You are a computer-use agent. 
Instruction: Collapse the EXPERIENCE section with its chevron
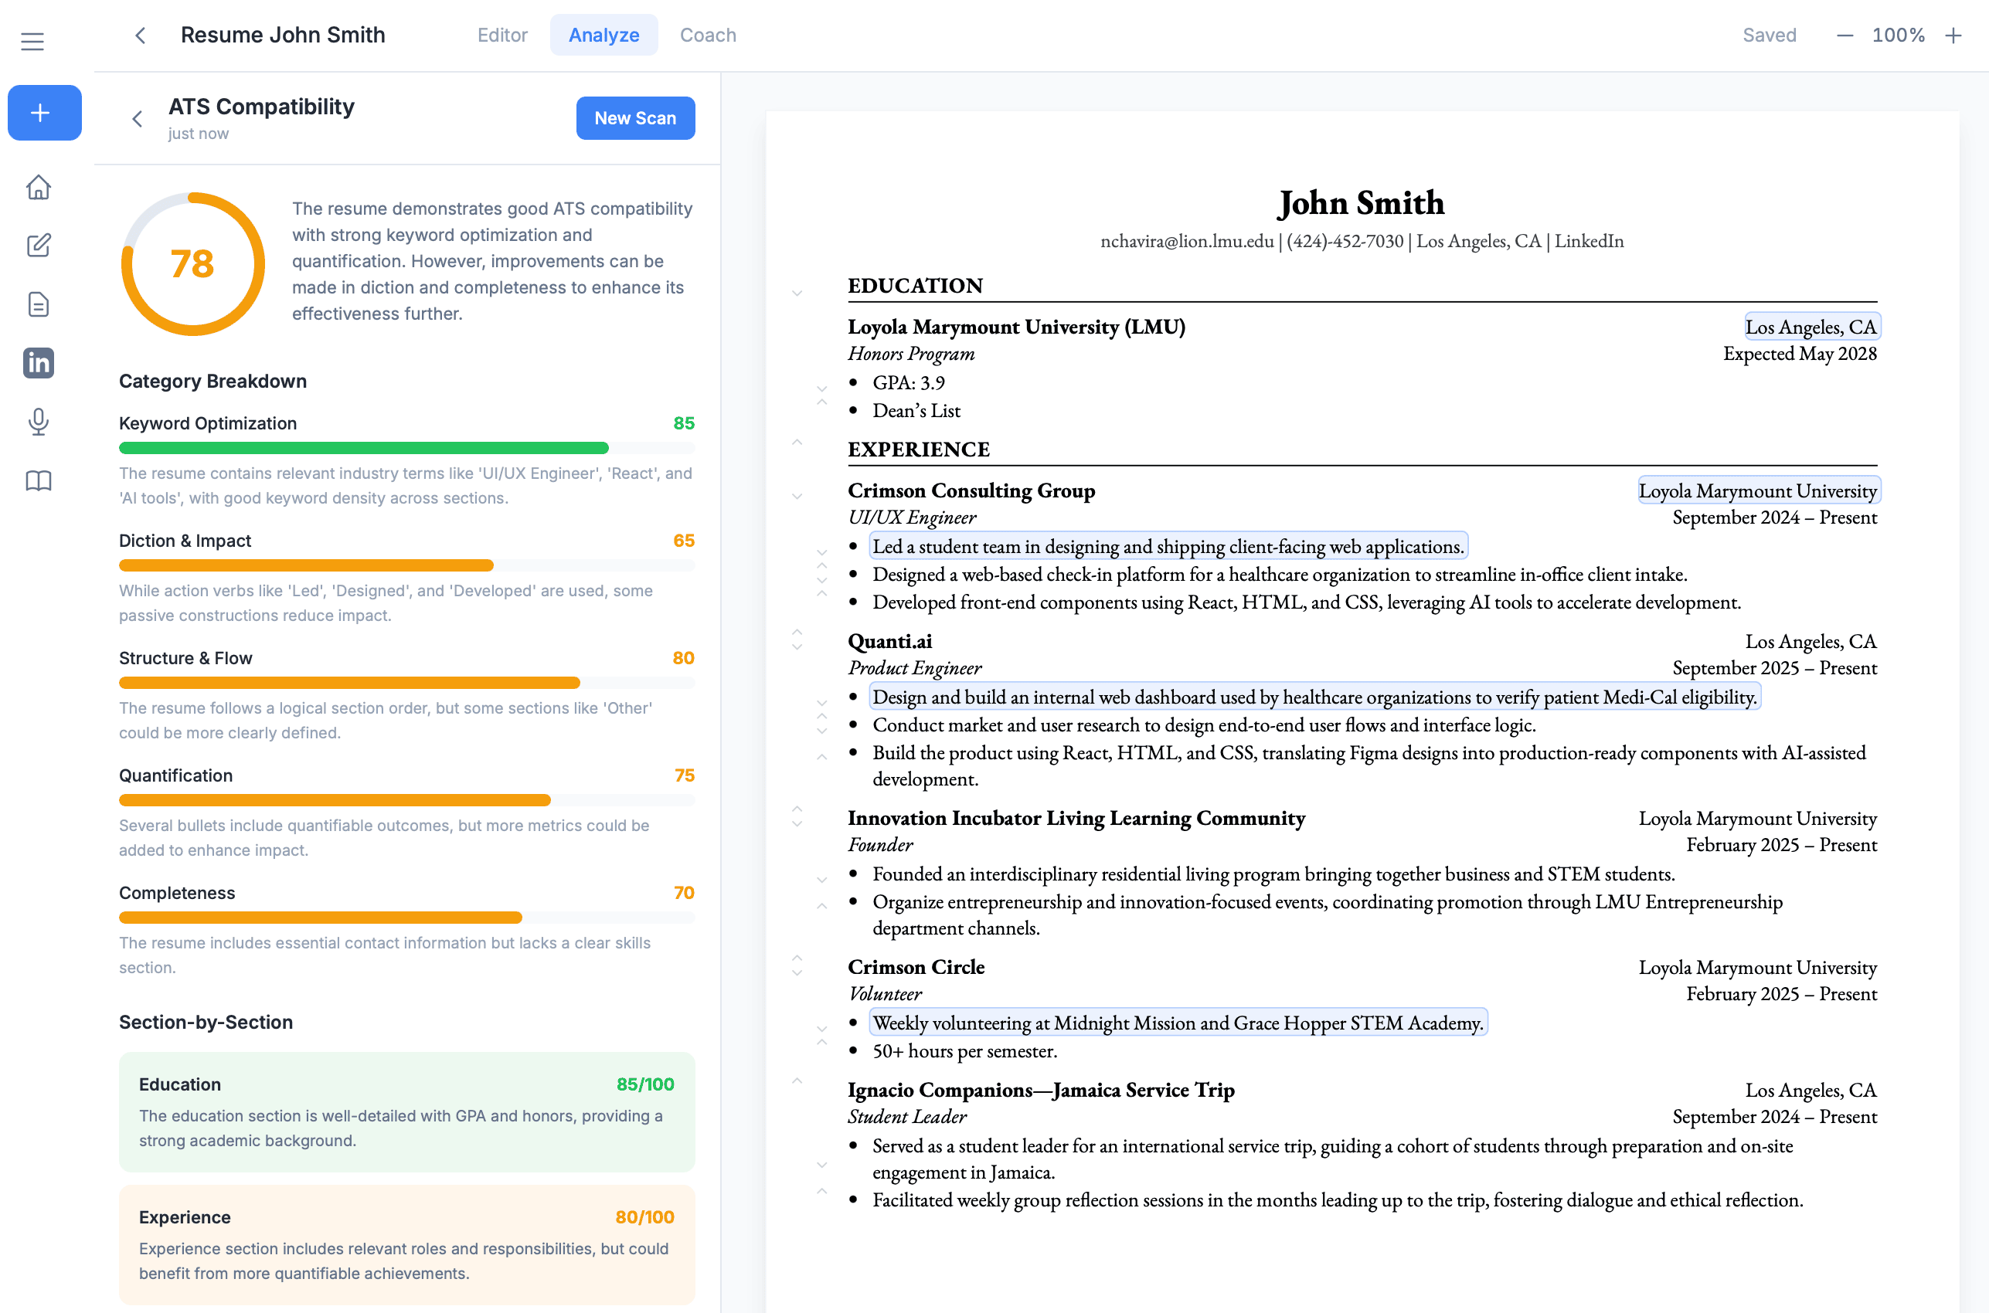pos(797,442)
